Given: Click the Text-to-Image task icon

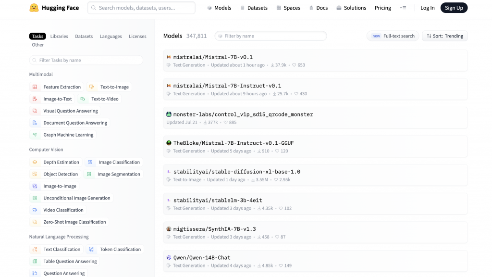Looking at the screenshot, I should point(92,87).
